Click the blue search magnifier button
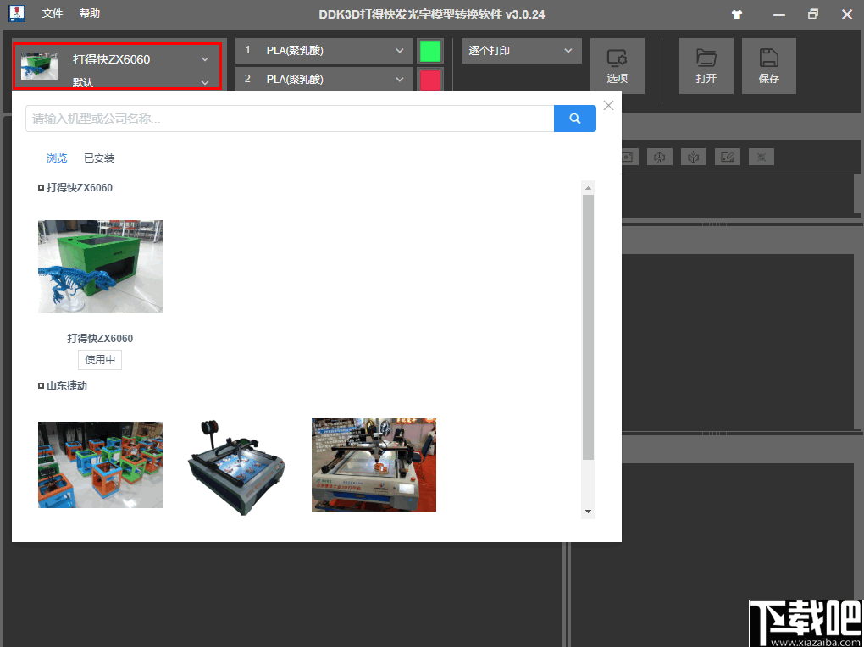The height and width of the screenshot is (647, 864). coord(574,119)
